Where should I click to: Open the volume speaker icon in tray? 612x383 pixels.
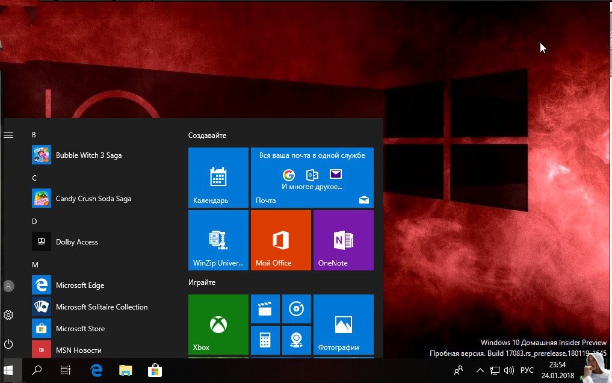pyautogui.click(x=508, y=370)
